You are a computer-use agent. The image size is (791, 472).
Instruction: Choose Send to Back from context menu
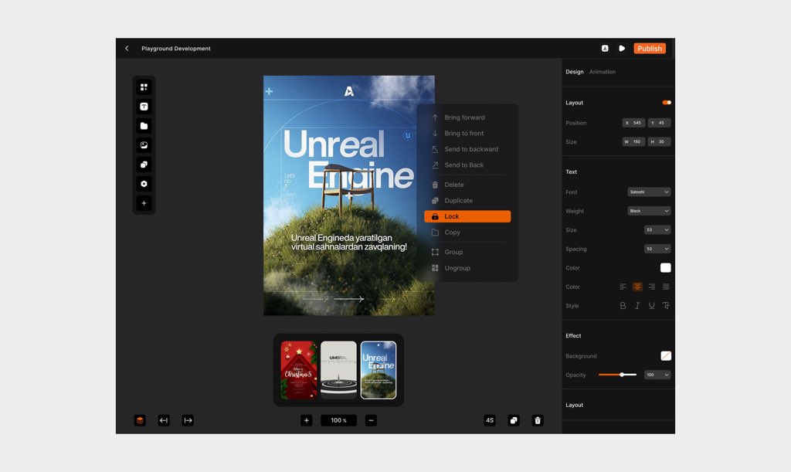(467, 165)
